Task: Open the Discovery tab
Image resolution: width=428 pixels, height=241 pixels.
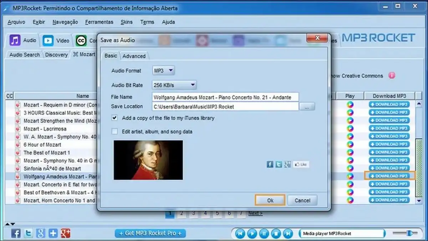Action: point(56,55)
